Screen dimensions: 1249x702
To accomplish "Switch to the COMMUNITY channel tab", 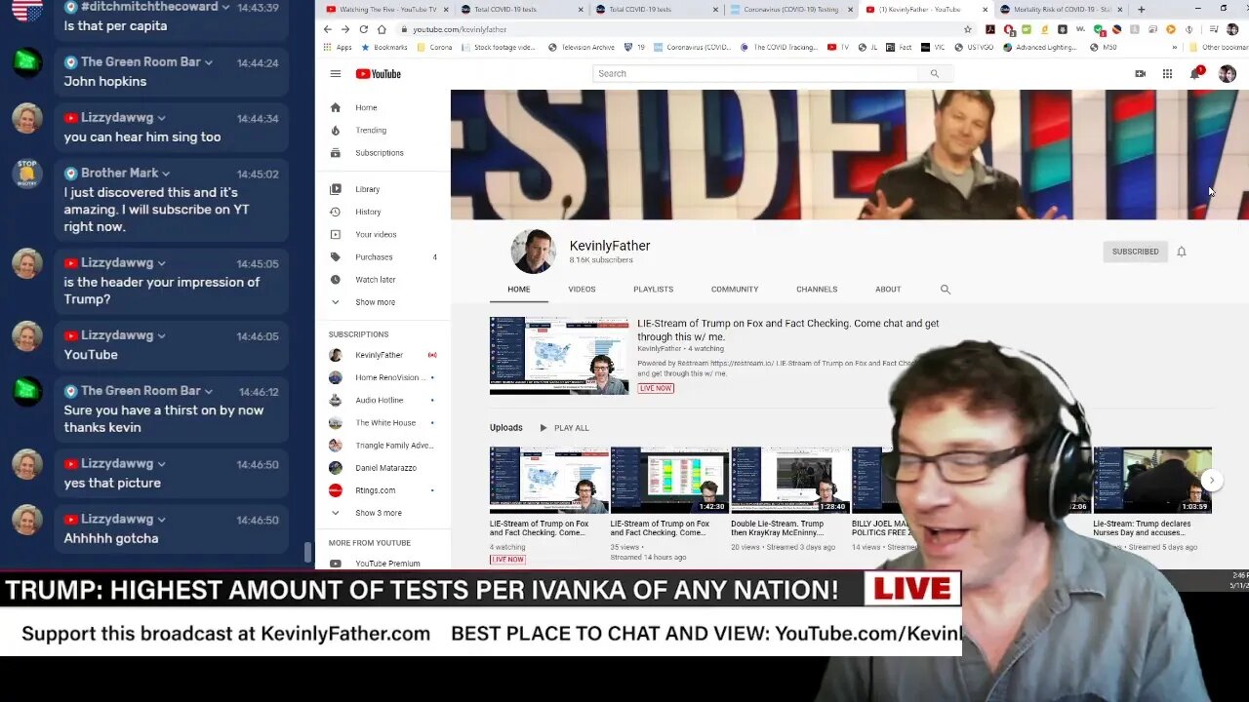I will coord(735,290).
